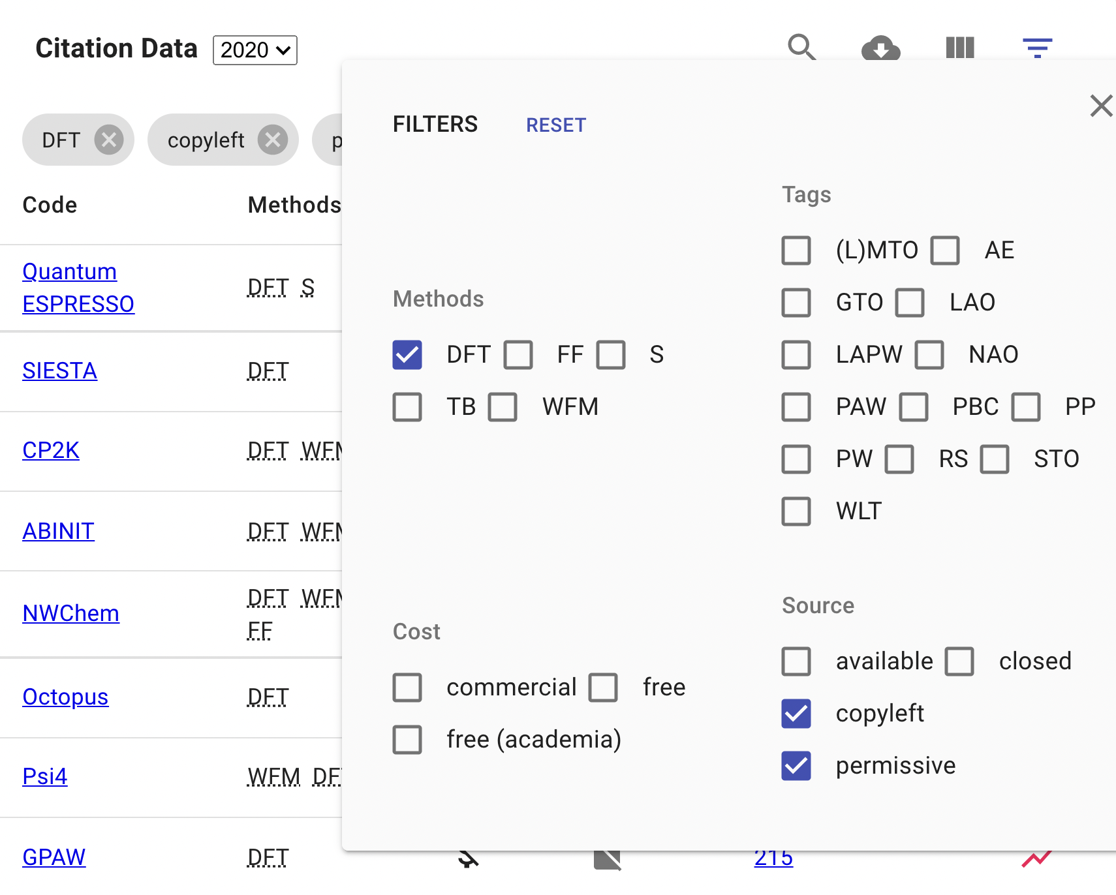Check the PW tag checkbox
This screenshot has height=895, width=1116.
(796, 459)
